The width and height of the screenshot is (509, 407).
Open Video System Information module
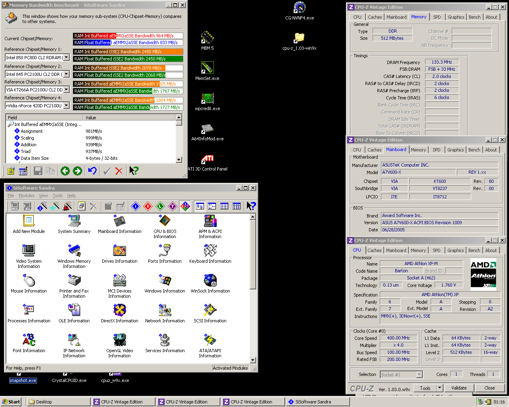coord(29,256)
